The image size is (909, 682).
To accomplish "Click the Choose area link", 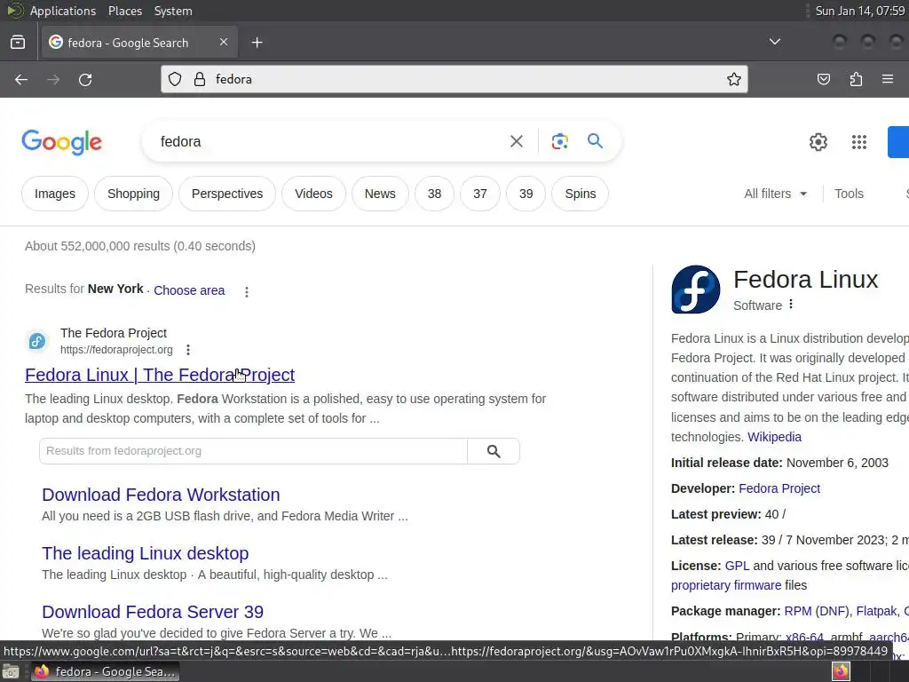I will pos(189,290).
